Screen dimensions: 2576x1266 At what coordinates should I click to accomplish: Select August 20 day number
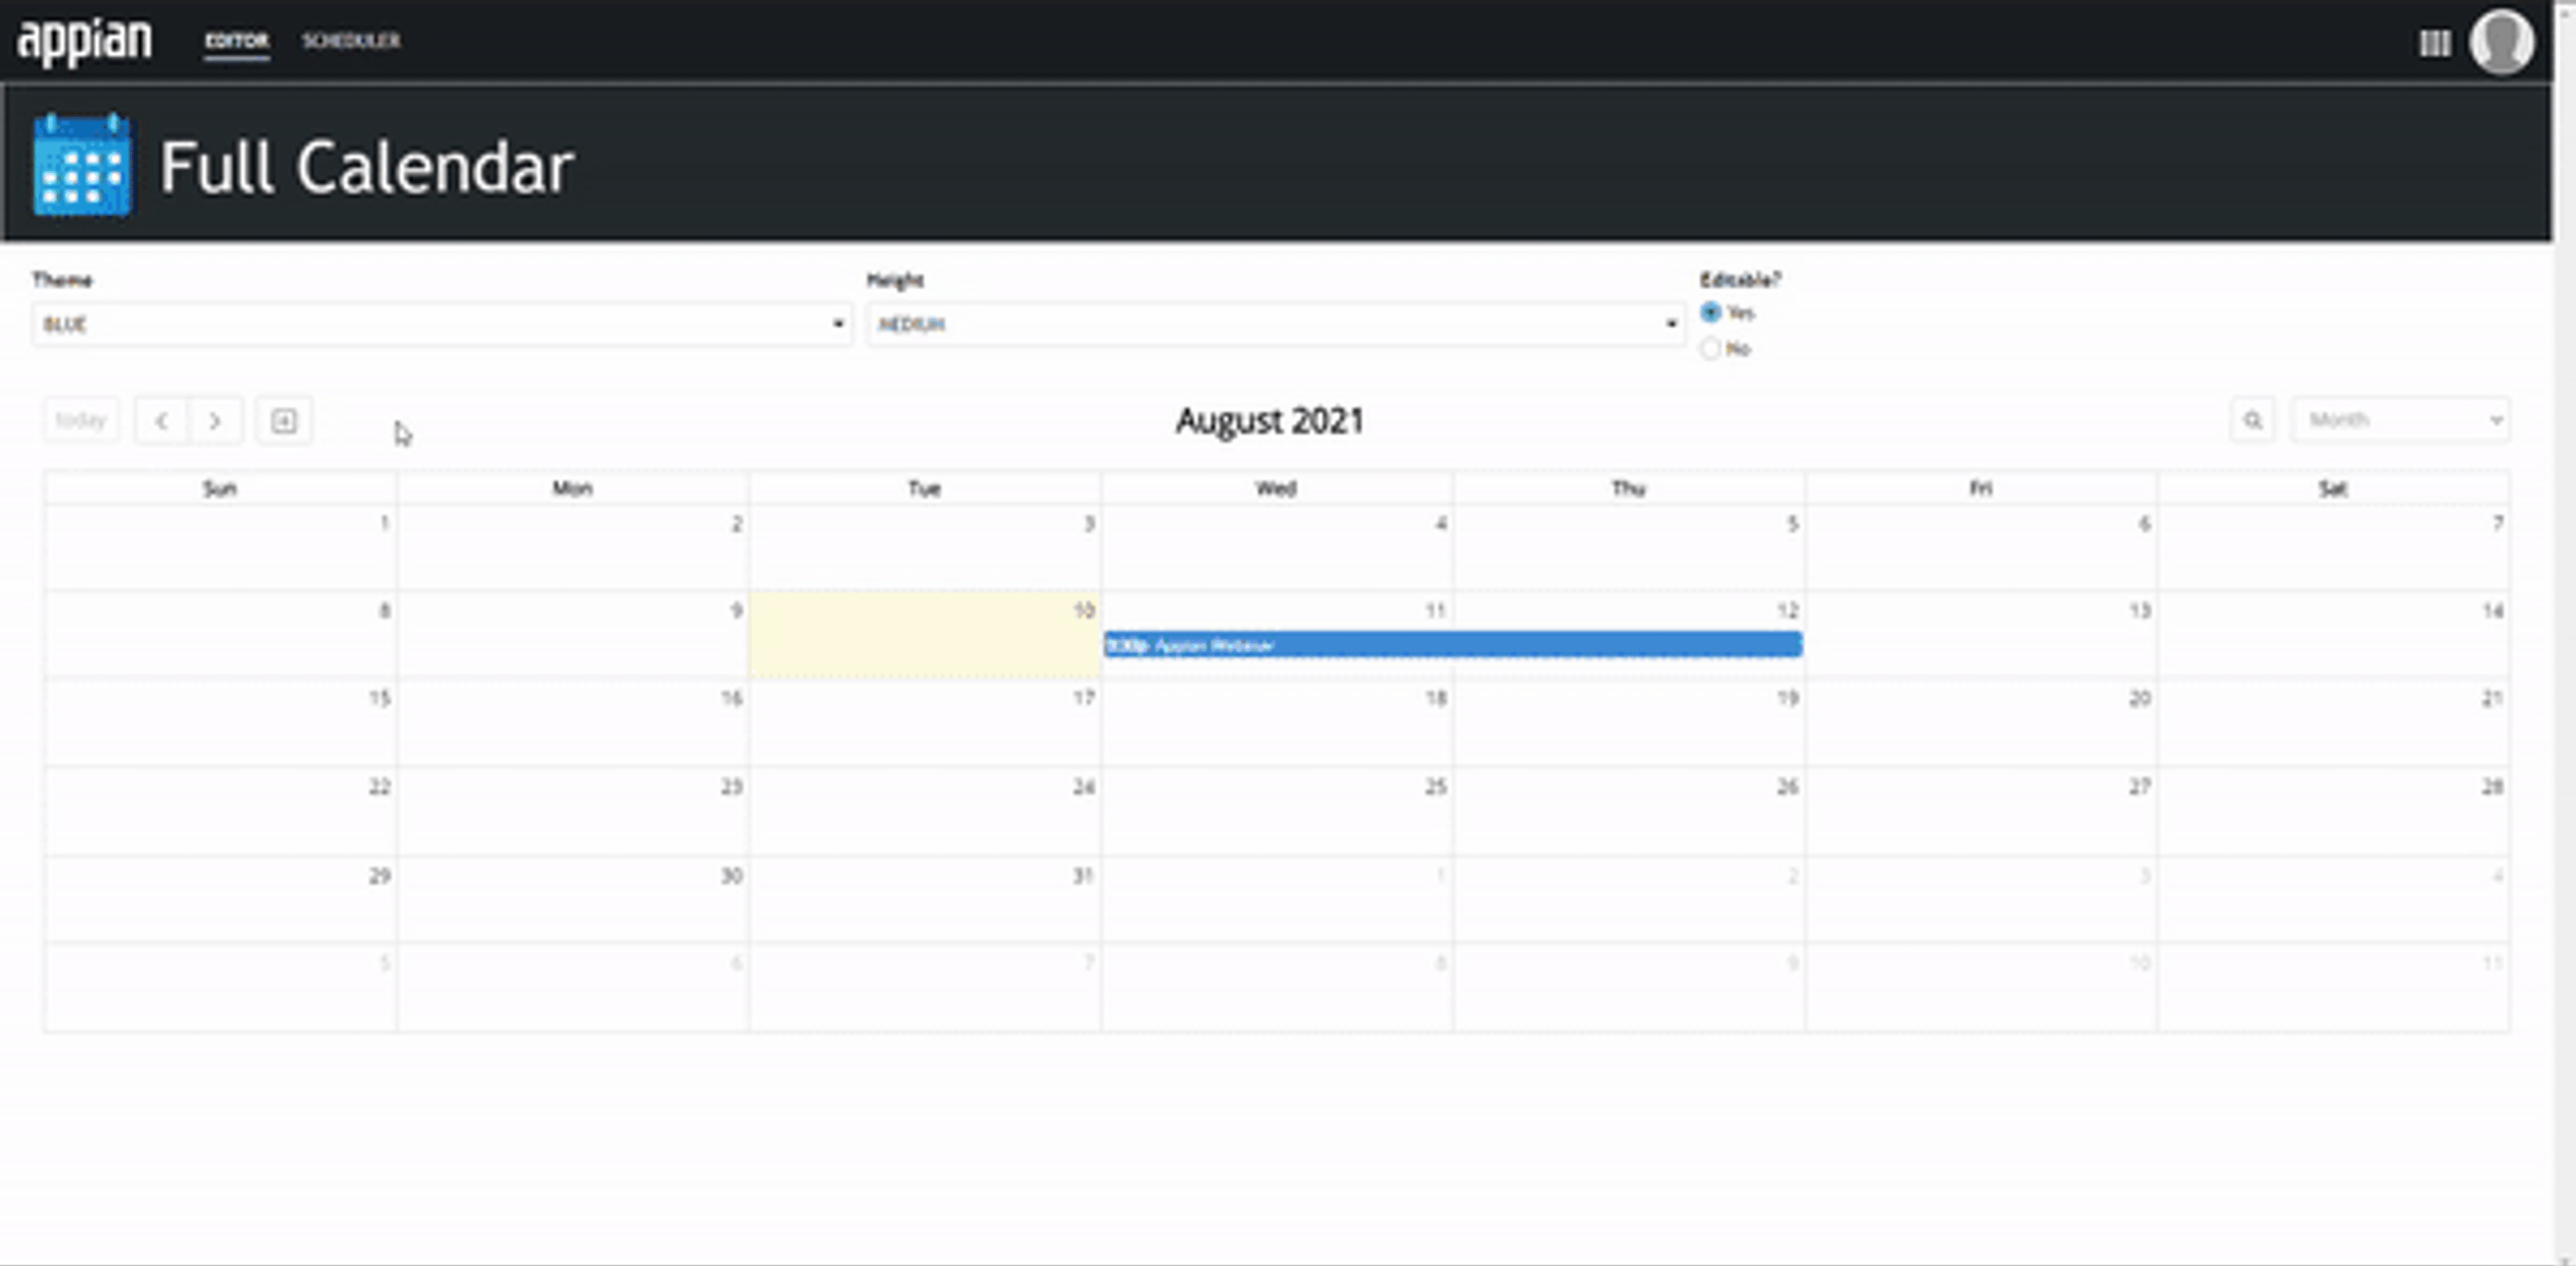pos(2139,699)
